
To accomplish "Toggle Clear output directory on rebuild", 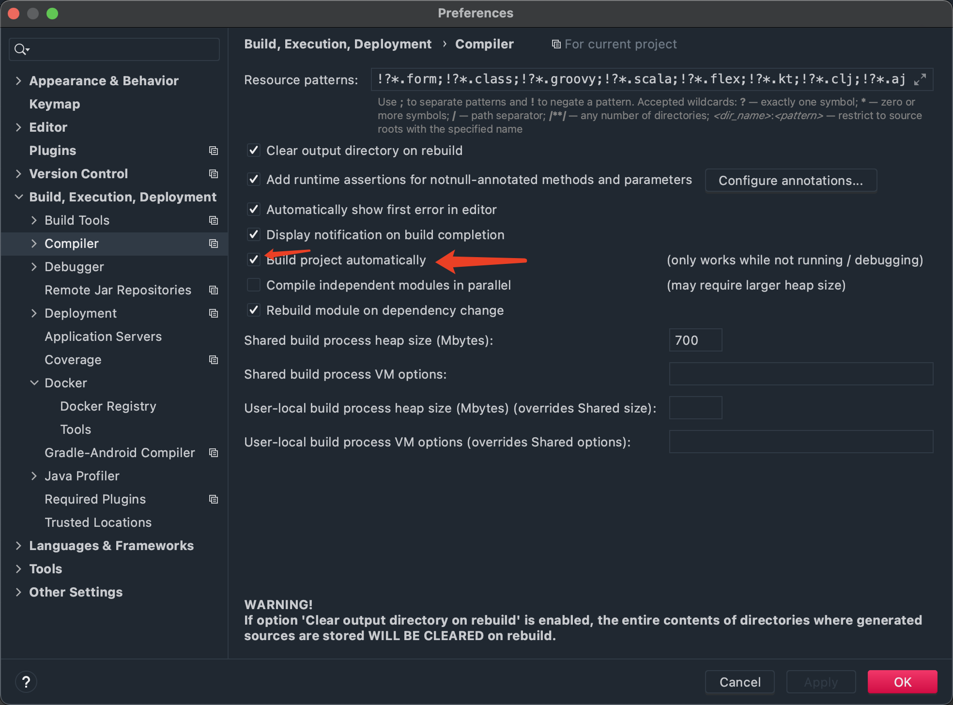I will pyautogui.click(x=254, y=151).
